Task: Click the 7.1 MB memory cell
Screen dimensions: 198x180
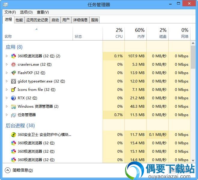Action: coord(136,90)
